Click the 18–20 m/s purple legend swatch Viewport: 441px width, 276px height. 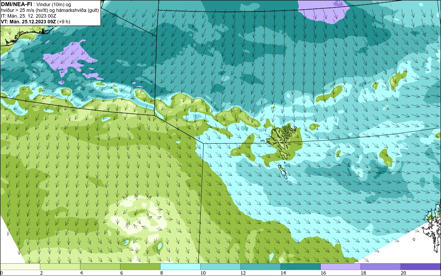tap(381, 266)
